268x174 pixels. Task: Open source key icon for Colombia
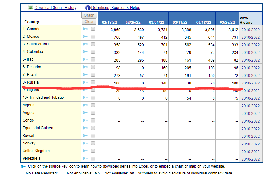tap(85, 52)
